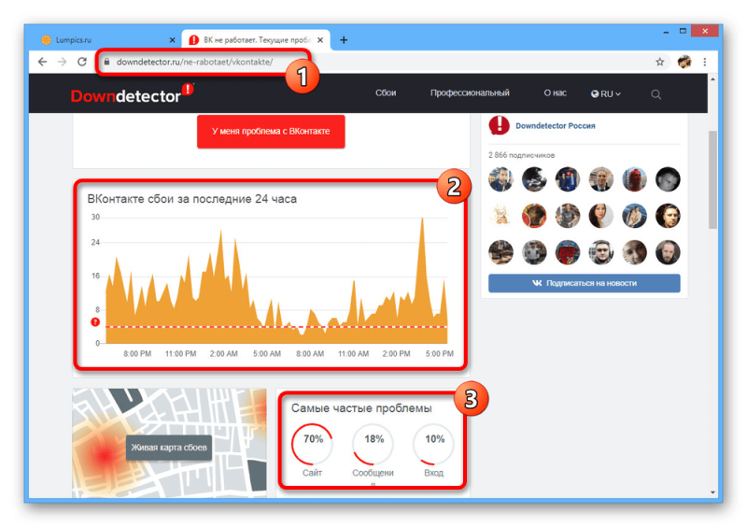Screen dimensions: 747x527
Task: Open the Downdetector Россия group link
Action: (555, 126)
